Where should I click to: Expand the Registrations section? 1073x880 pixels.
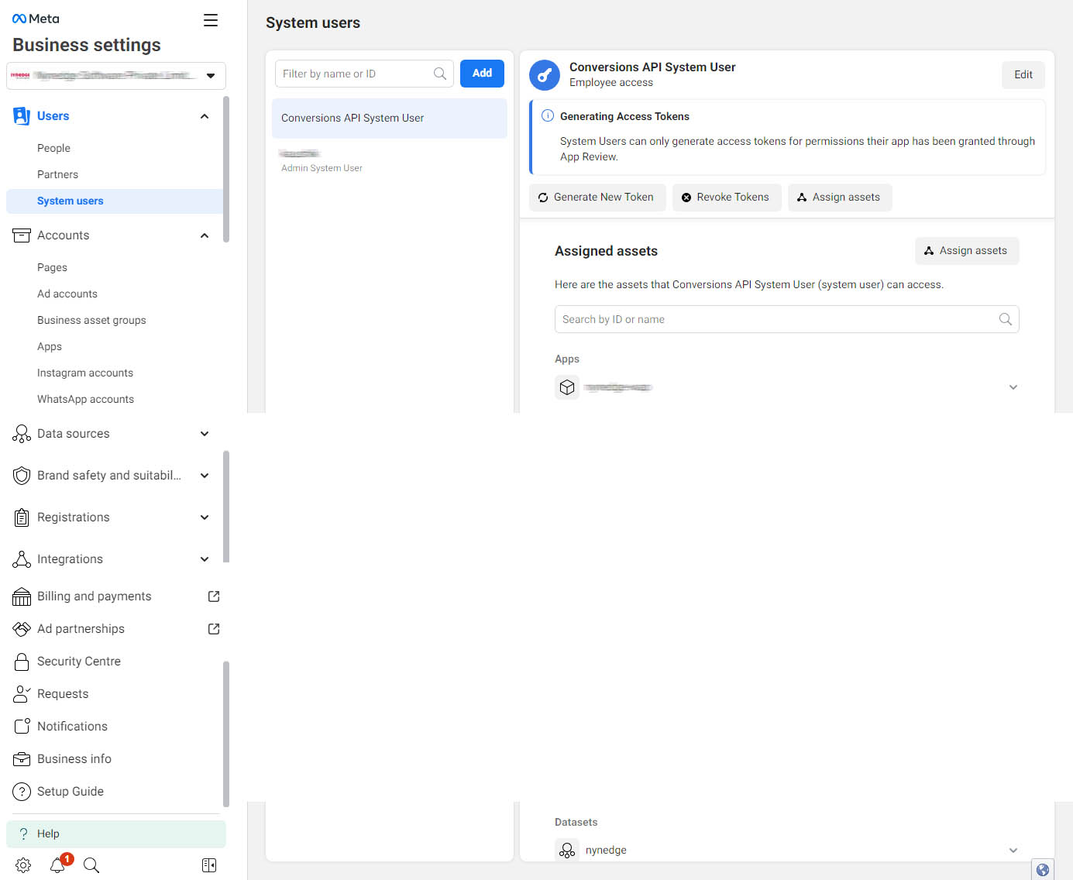pyautogui.click(x=205, y=517)
